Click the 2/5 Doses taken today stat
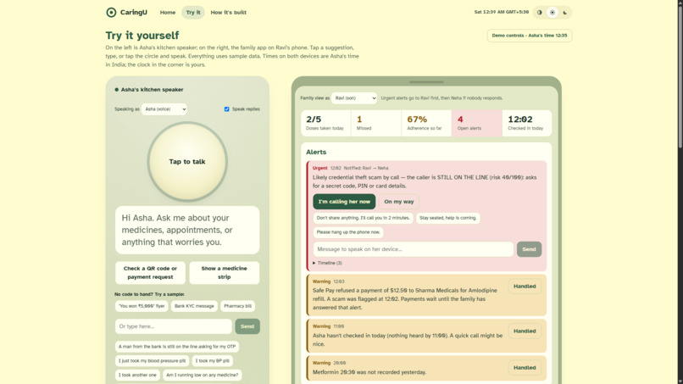 click(x=325, y=123)
